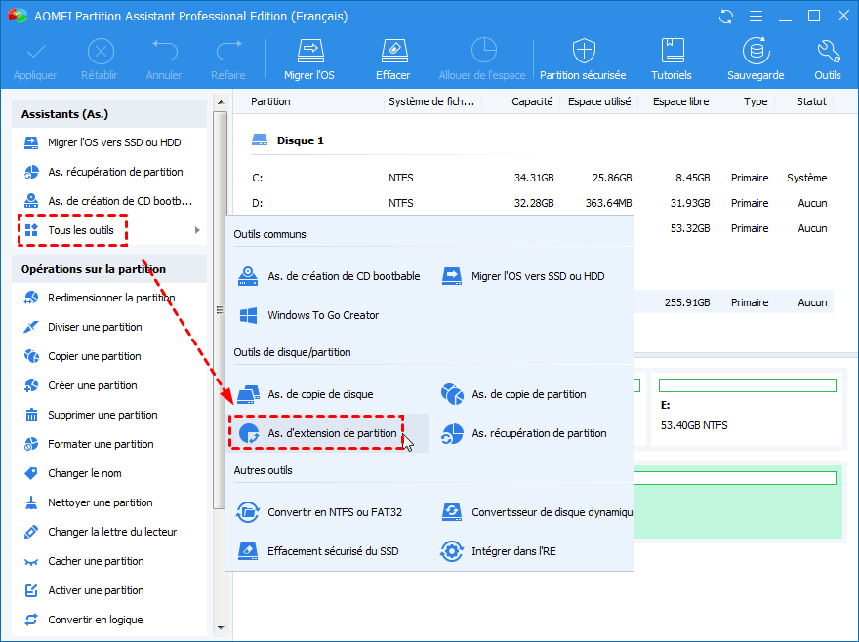Viewport: 859px width, 642px height.
Task: Open Convertir en NTFS ou FAT32
Action: (319, 512)
